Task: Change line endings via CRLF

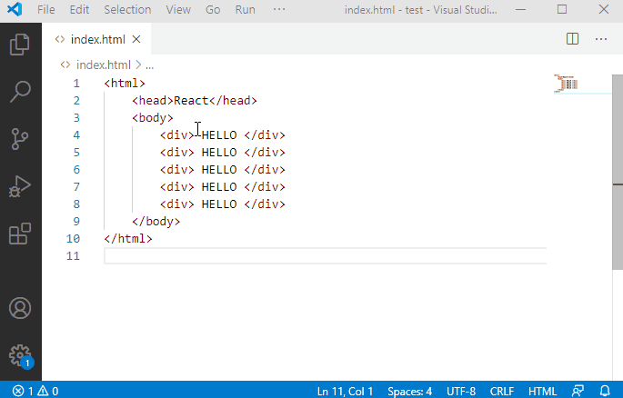Action: click(502, 392)
